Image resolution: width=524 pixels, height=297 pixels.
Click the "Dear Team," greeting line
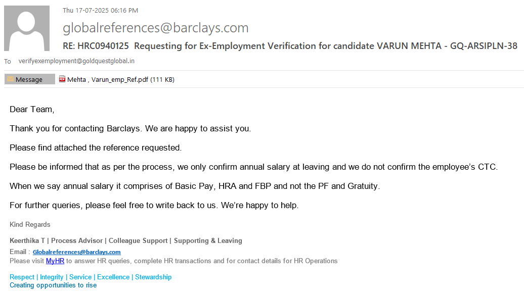point(32,109)
